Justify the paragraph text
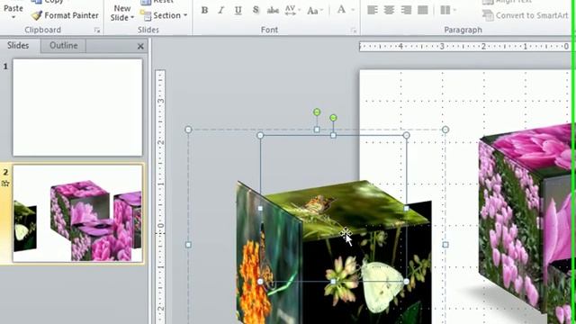This screenshot has height=324, width=576. click(423, 10)
